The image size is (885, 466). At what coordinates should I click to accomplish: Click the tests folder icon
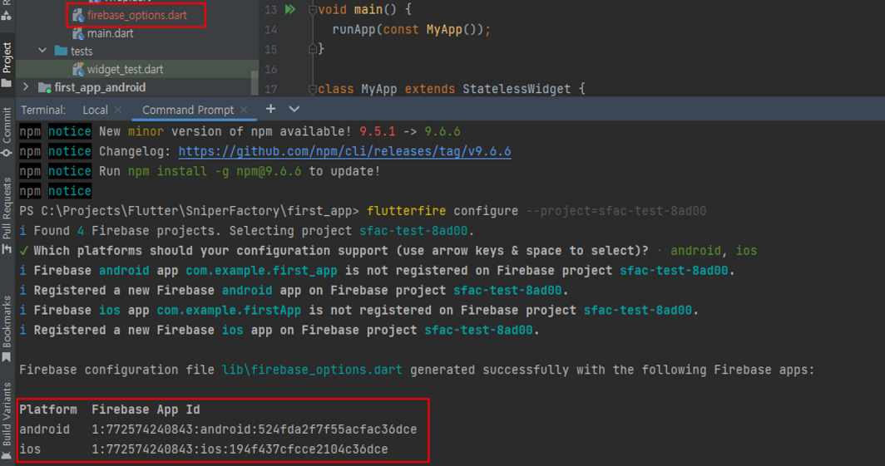pyautogui.click(x=61, y=51)
